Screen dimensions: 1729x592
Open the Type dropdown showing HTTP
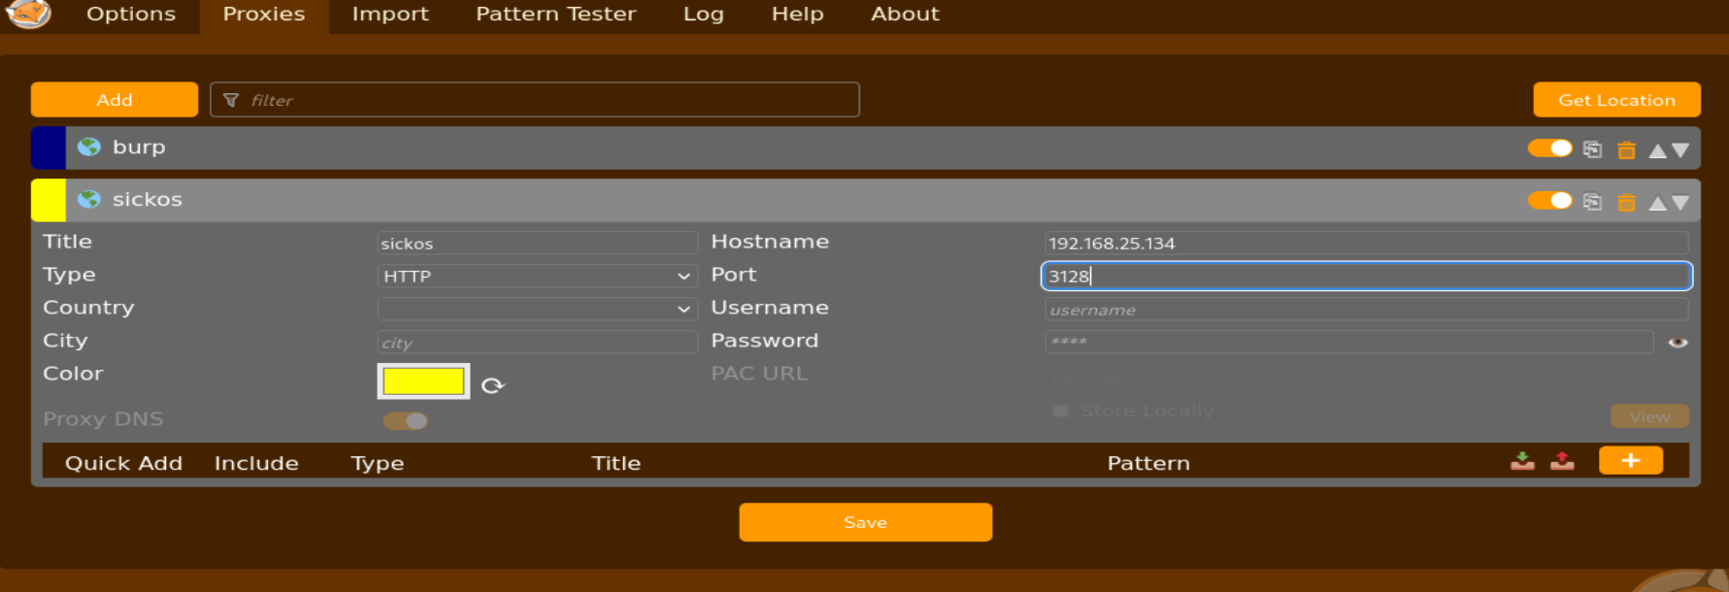537,276
